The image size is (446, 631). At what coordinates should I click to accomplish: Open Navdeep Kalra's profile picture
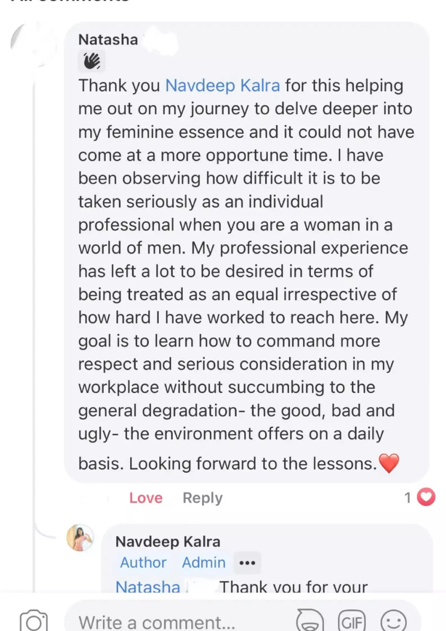(x=80, y=537)
